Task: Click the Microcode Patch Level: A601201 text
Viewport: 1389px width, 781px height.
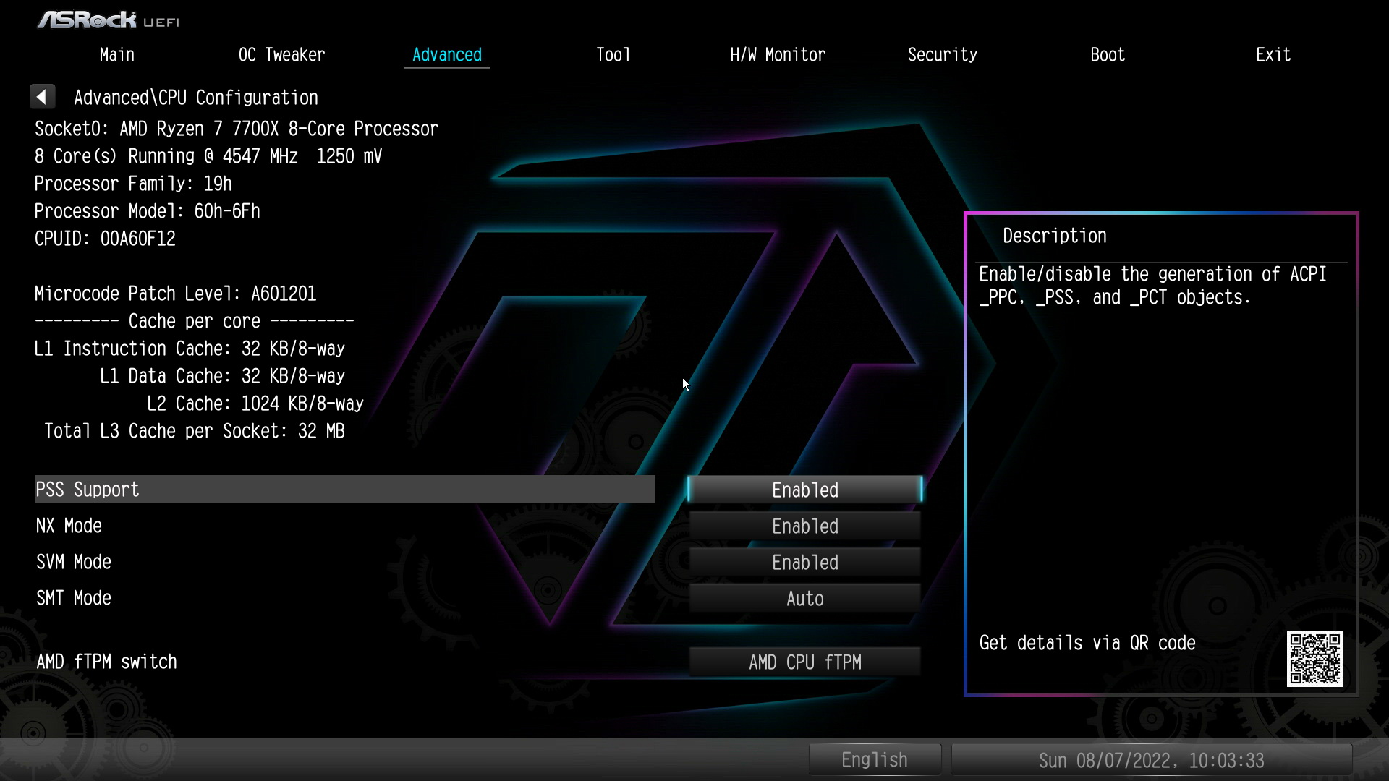Action: tap(175, 294)
